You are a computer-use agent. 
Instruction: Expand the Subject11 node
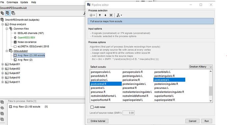pyautogui.click(x=2, y=82)
